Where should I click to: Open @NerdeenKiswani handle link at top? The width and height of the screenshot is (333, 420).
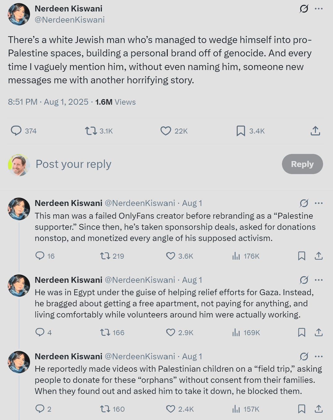tap(70, 20)
